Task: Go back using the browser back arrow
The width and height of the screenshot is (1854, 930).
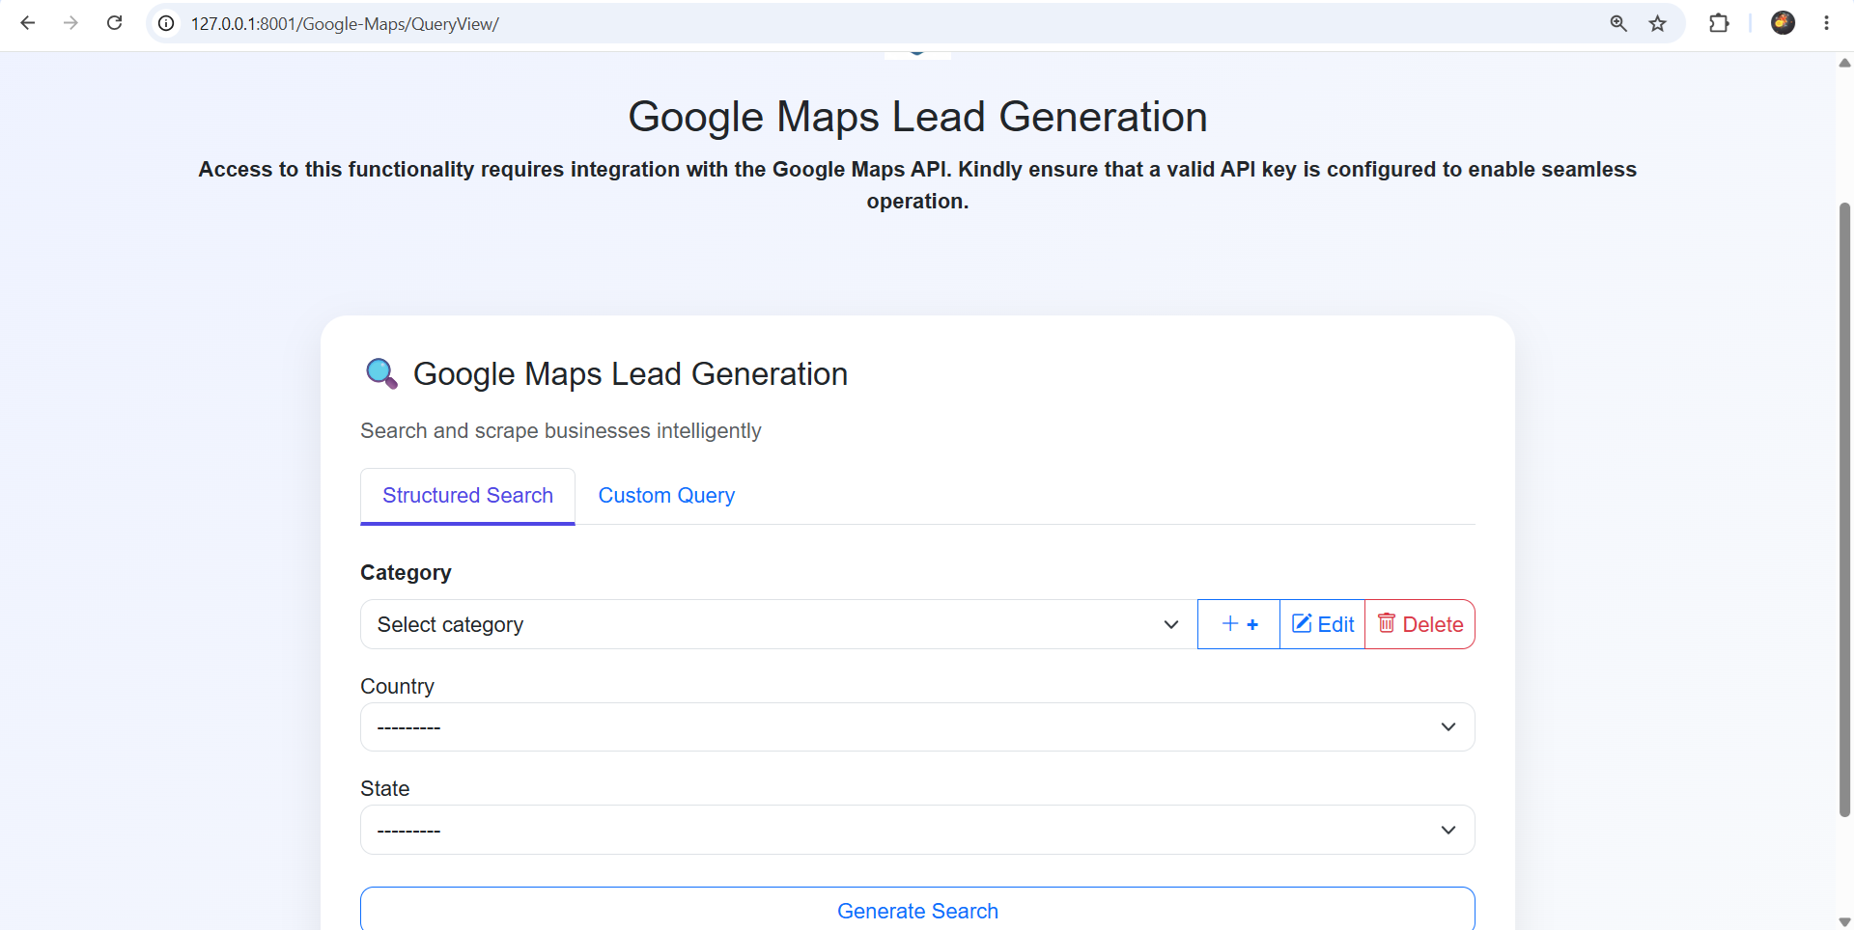Action: (28, 23)
